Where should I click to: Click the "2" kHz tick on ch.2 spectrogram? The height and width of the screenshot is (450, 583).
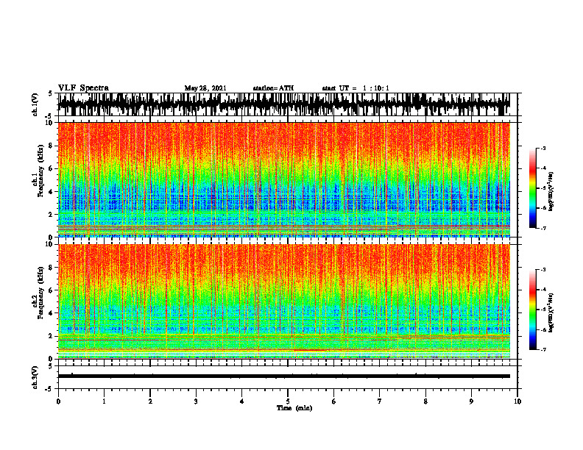(x=52, y=336)
